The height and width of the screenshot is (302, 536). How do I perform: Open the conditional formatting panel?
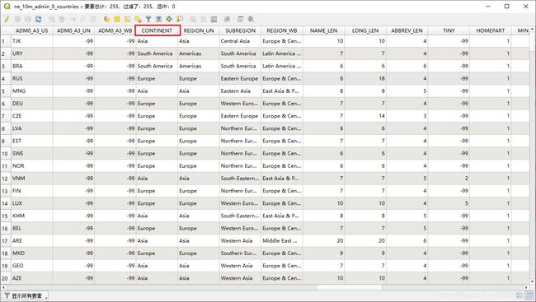click(227, 20)
